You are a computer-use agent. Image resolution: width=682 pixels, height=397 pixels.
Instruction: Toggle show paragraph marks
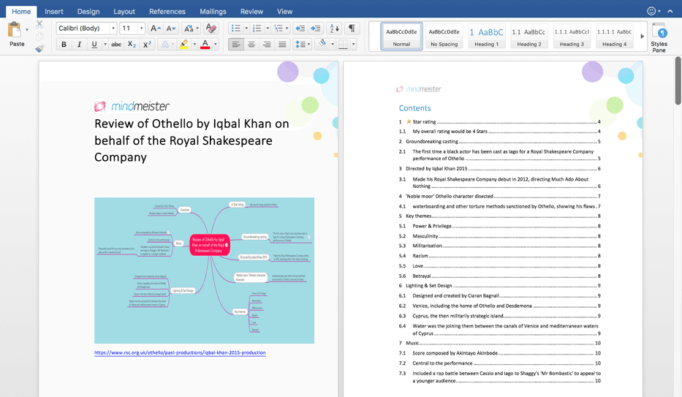point(352,29)
